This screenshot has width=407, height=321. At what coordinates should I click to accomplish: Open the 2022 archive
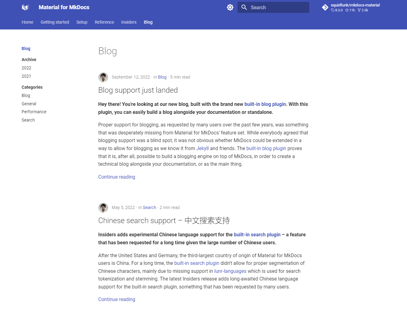tap(26, 68)
